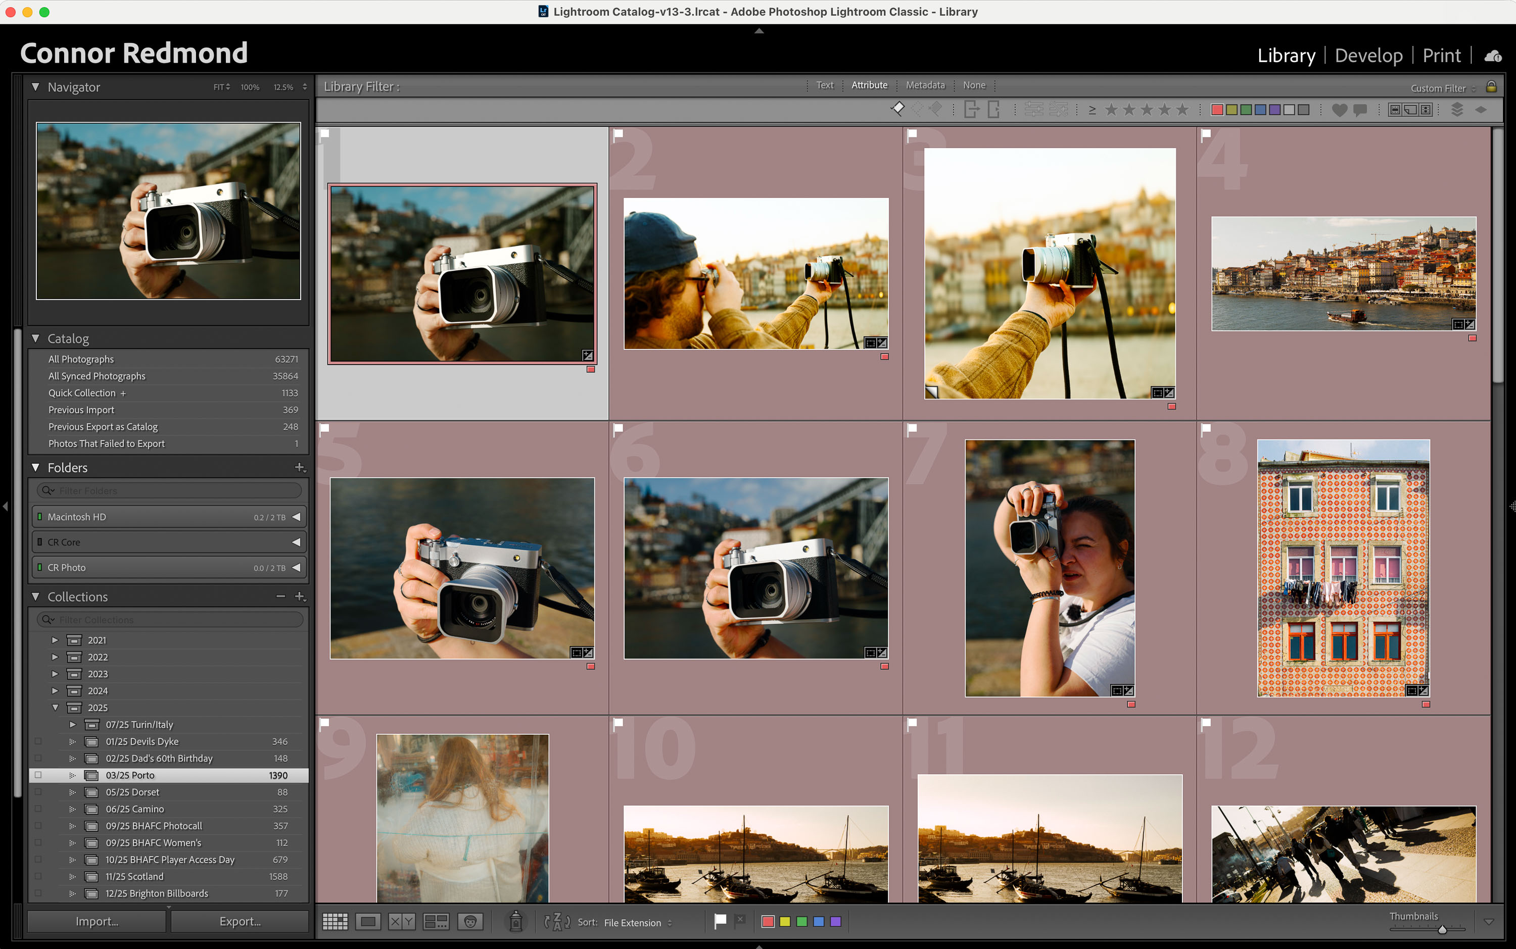
Task: Click the cloud sync status icon
Action: (1493, 56)
